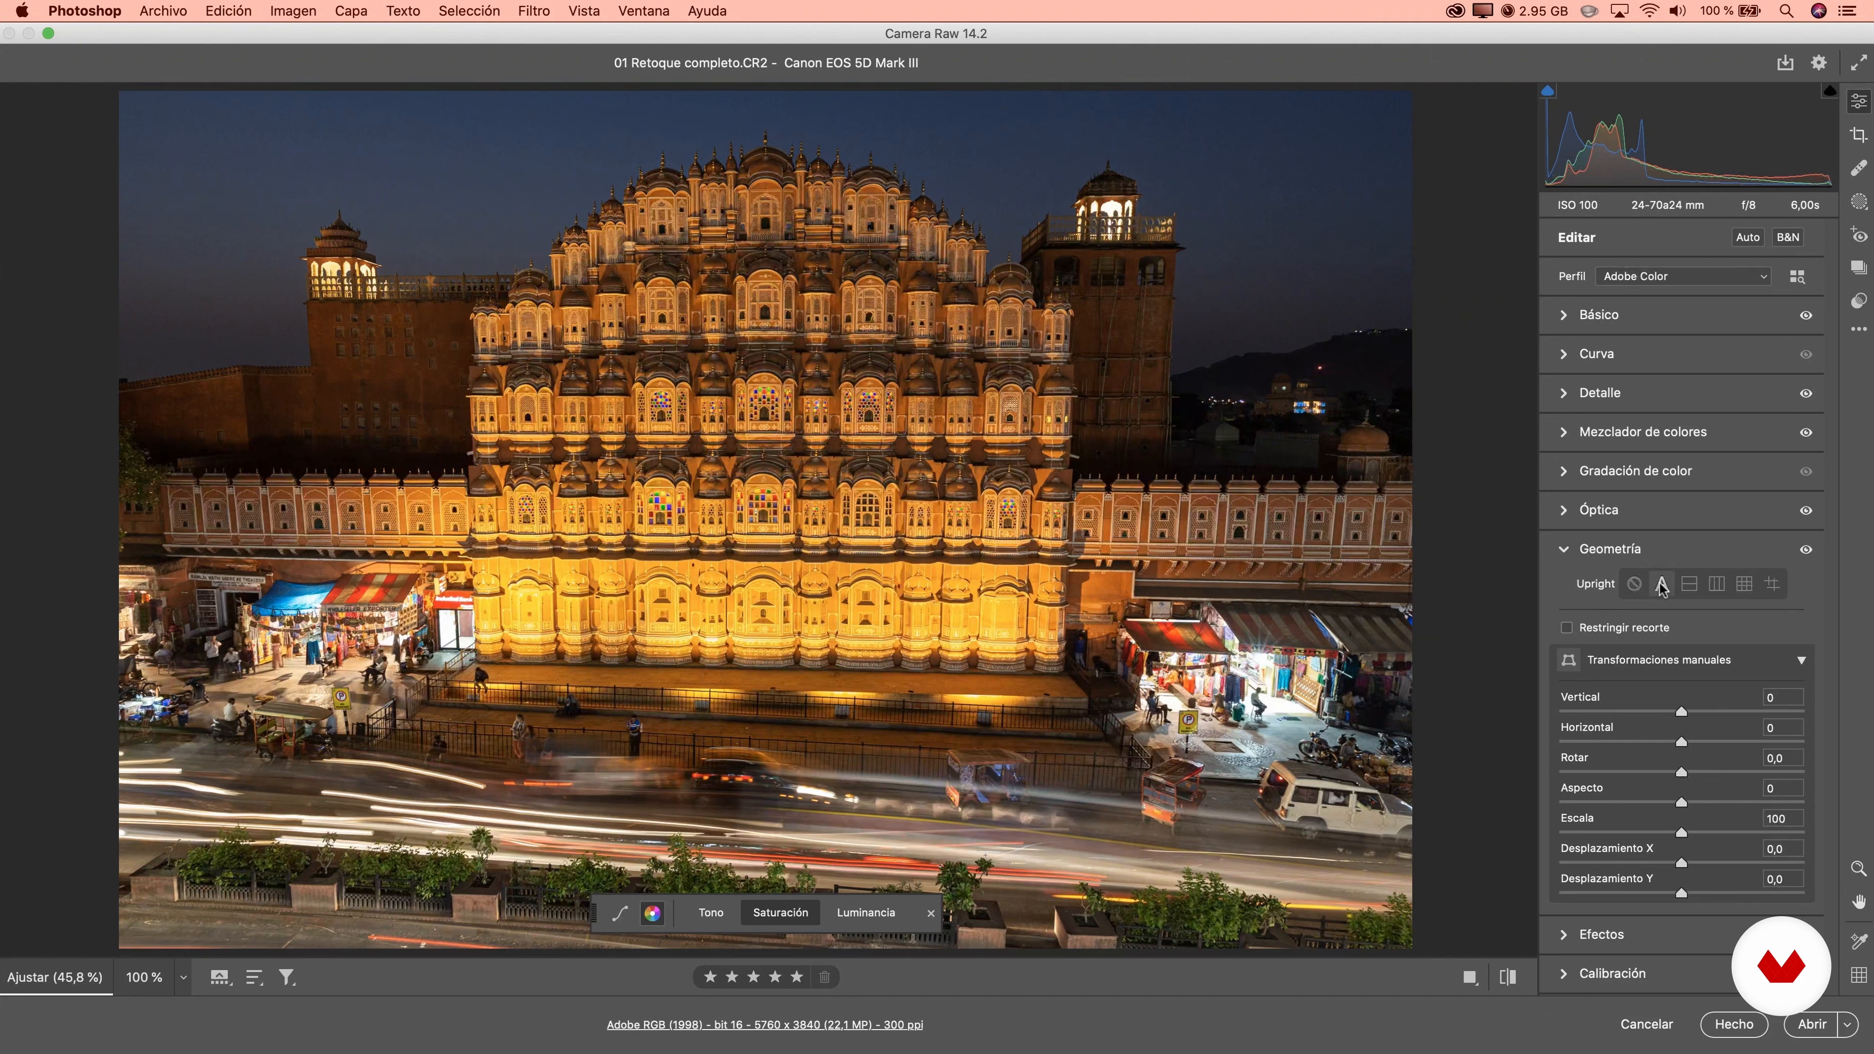Viewport: 1874px width, 1054px height.
Task: Click the Auto button
Action: 1748,237
